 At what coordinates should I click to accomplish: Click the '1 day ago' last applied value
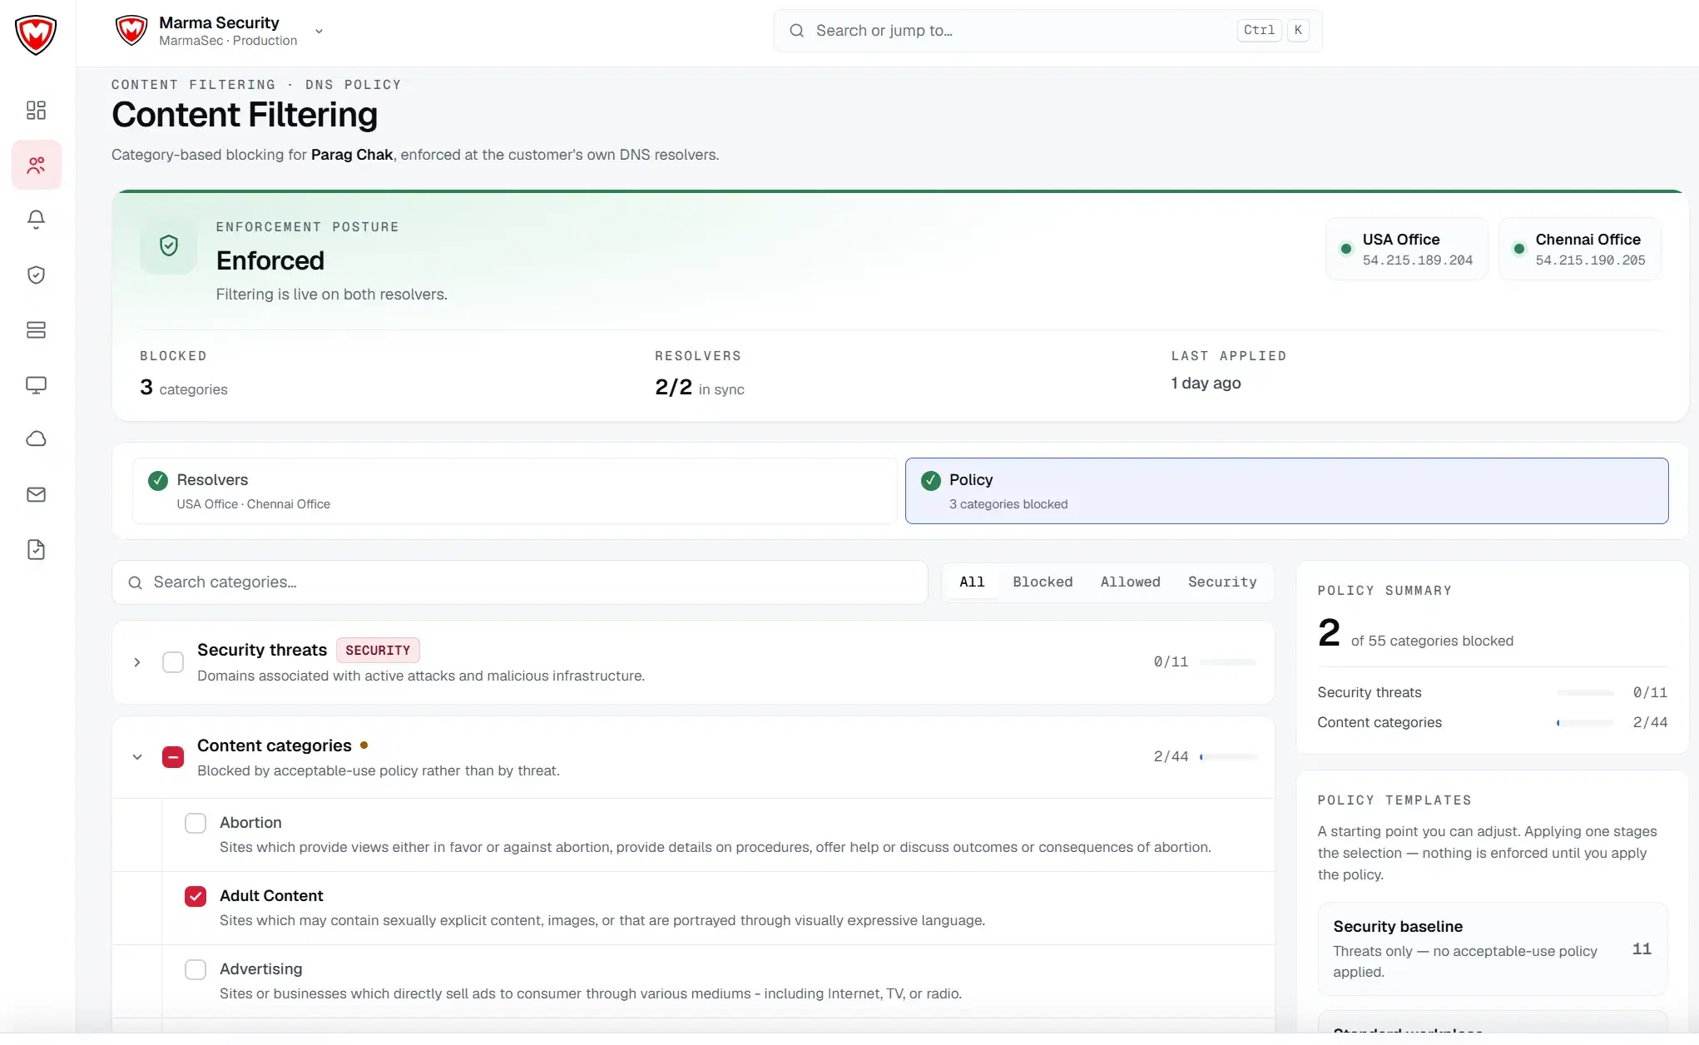(x=1206, y=383)
